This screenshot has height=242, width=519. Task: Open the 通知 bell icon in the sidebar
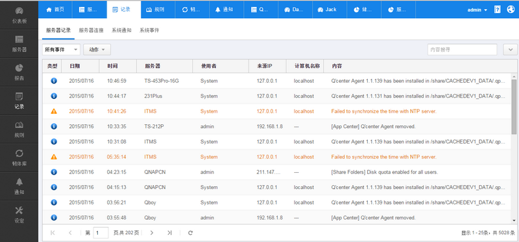click(19, 182)
